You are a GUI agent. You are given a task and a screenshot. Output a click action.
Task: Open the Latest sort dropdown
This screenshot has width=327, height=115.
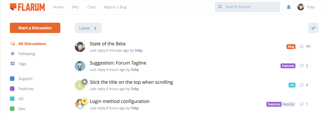tap(88, 28)
